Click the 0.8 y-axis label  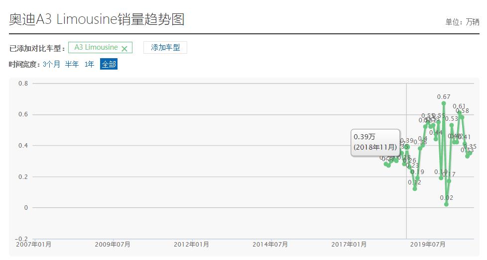(x=23, y=84)
